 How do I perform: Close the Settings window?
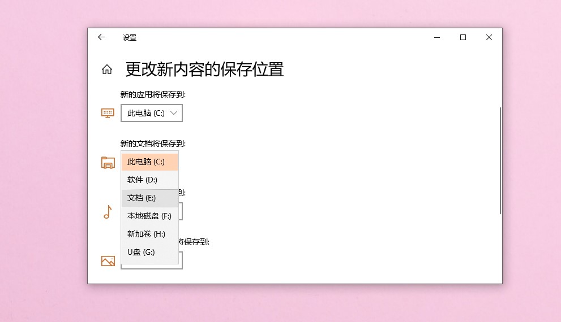(x=489, y=37)
